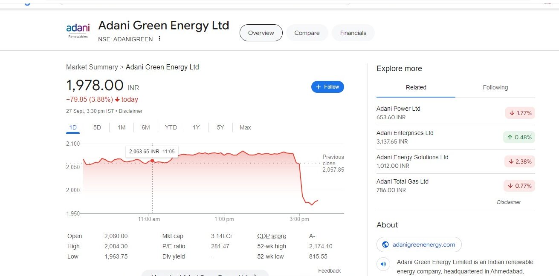This screenshot has width=559, height=276.
Task: Visit adanigreenenergy.com website link
Action: click(x=419, y=244)
